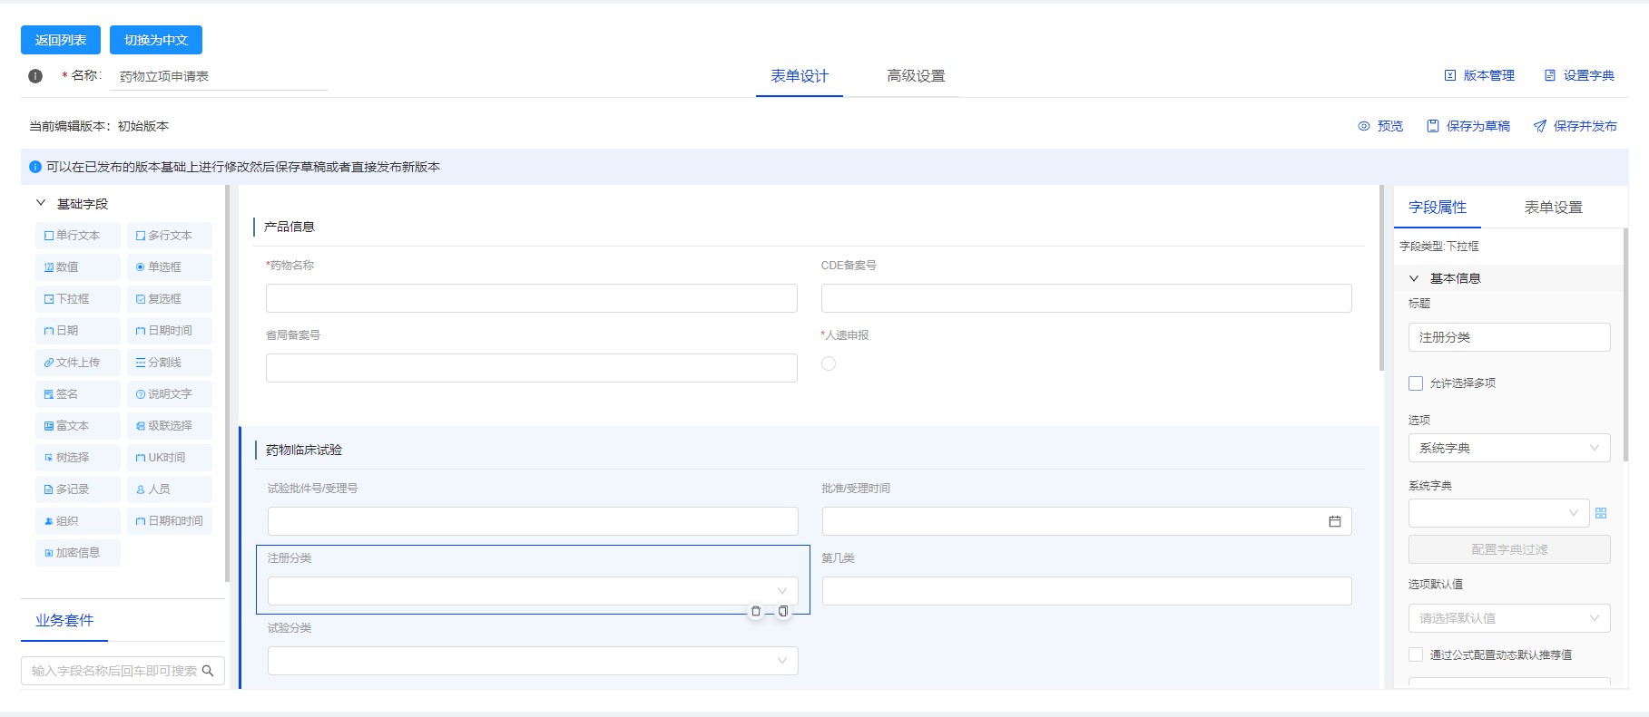Collapse the 基础字段 section

[x=41, y=203]
